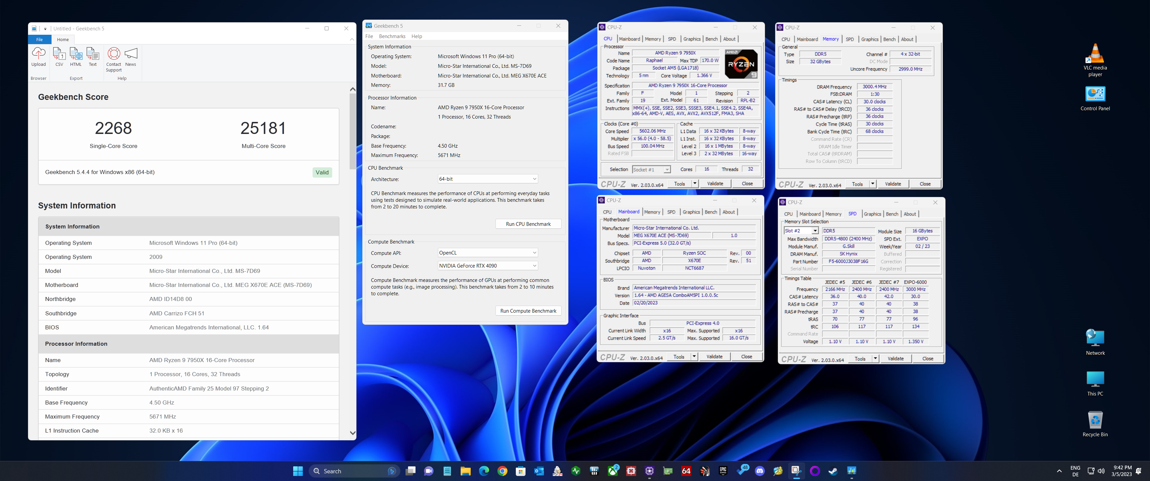The width and height of the screenshot is (1150, 481).
Task: Open Discord from taskbar
Action: 760,471
